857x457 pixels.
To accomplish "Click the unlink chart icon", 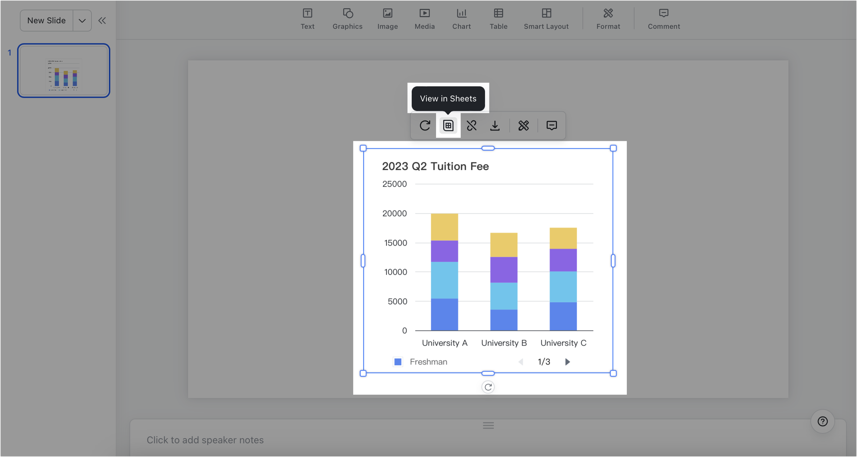I will pyautogui.click(x=472, y=126).
